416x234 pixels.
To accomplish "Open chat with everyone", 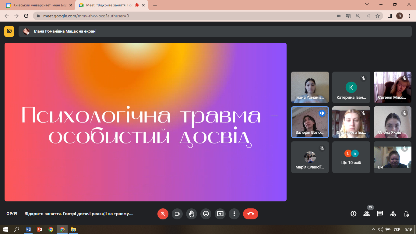I will pyautogui.click(x=380, y=214).
